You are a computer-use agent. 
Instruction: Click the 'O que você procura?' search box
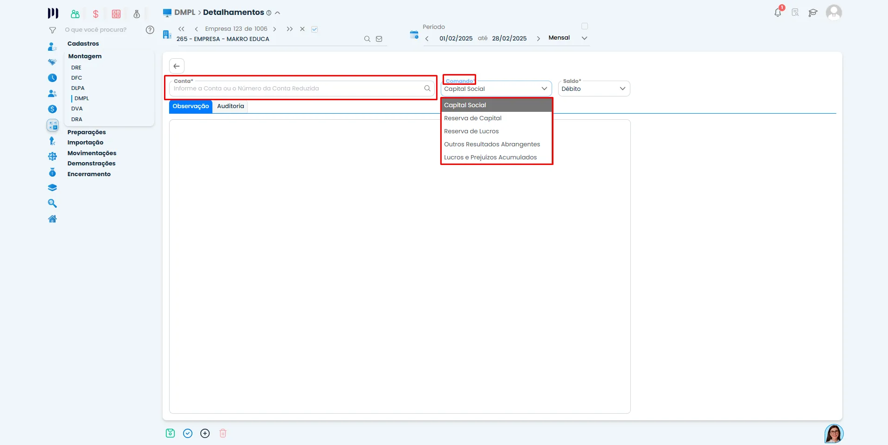point(96,30)
